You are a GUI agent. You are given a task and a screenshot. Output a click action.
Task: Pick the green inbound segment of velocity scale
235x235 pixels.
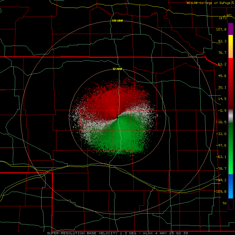(231, 148)
